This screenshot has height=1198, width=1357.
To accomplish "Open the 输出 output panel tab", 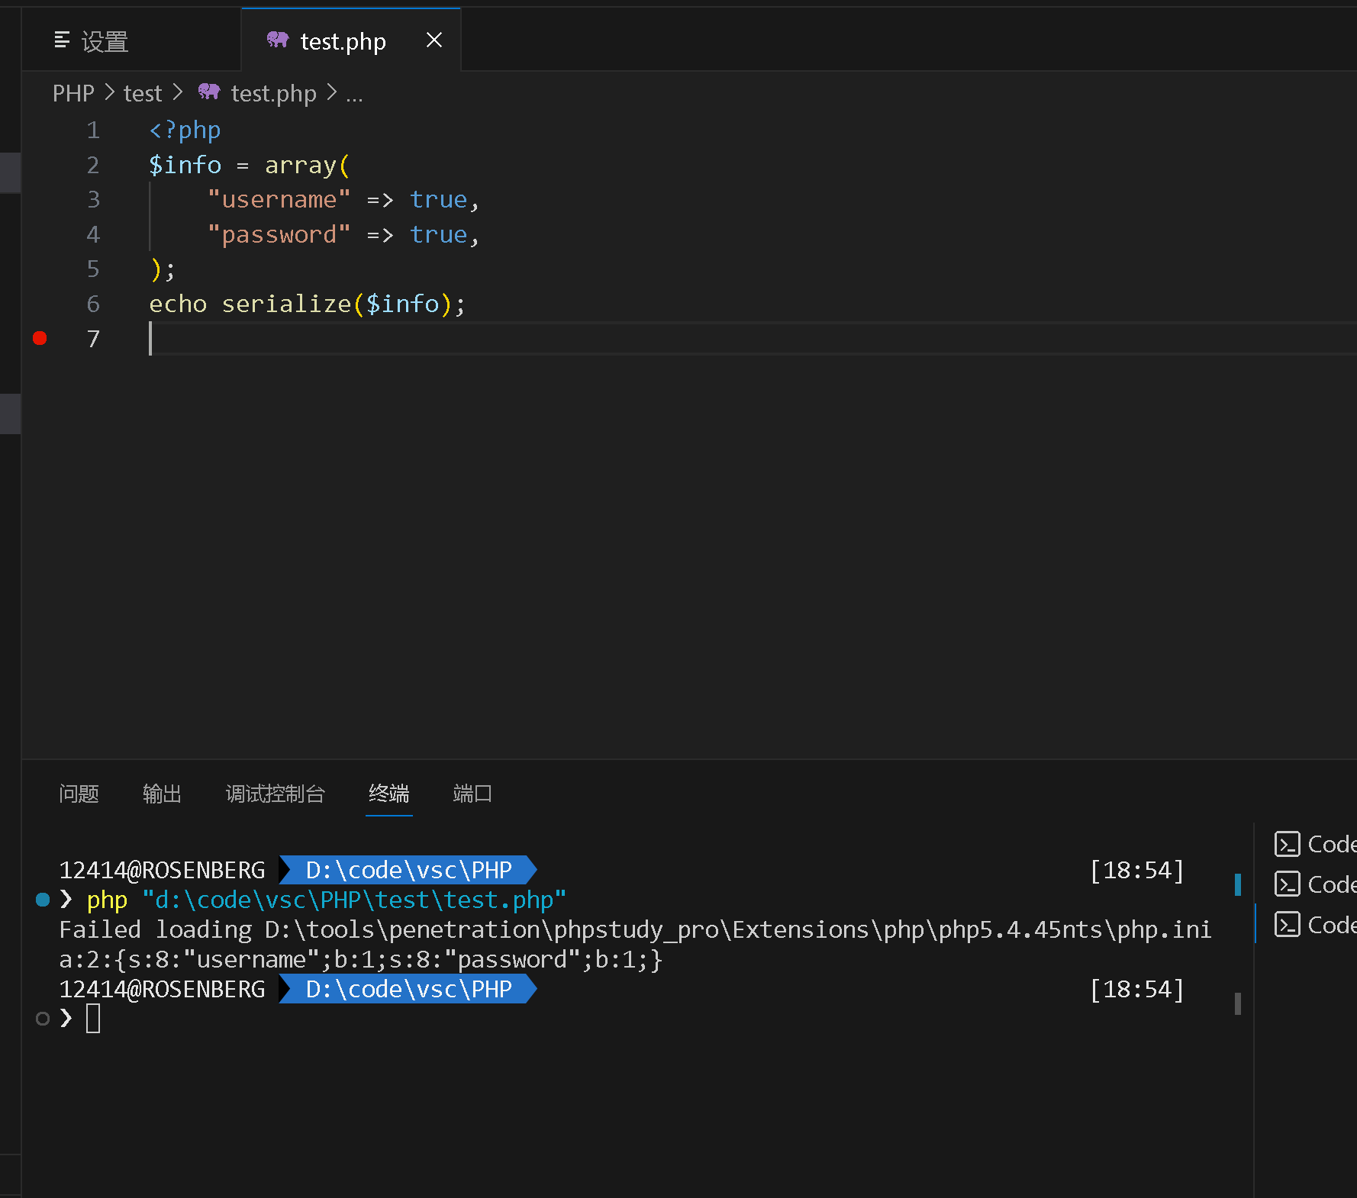I will [x=162, y=794].
